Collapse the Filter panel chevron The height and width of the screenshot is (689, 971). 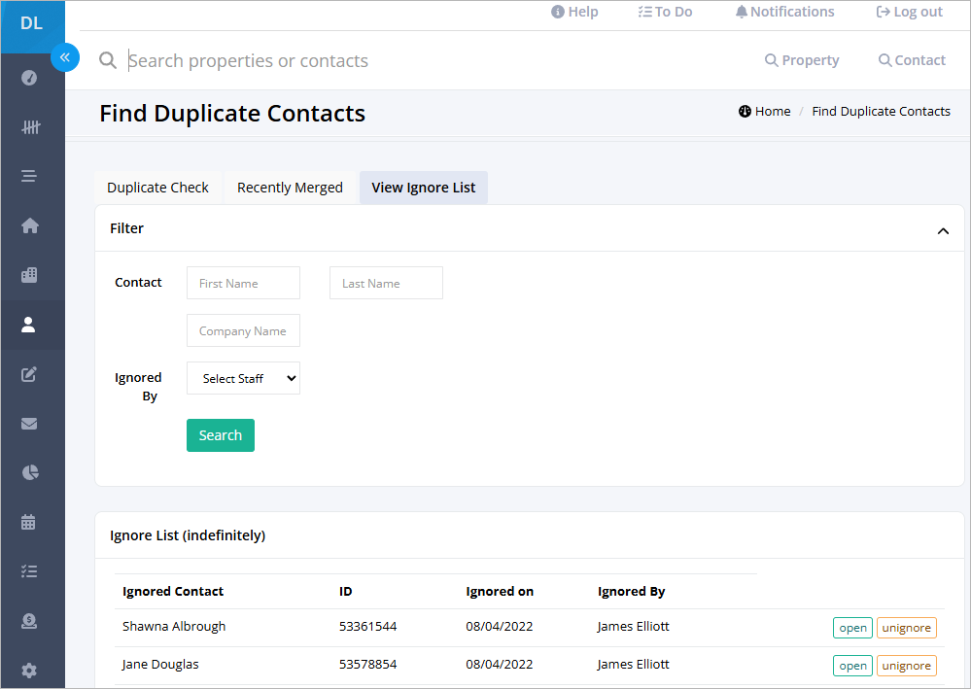click(x=943, y=231)
